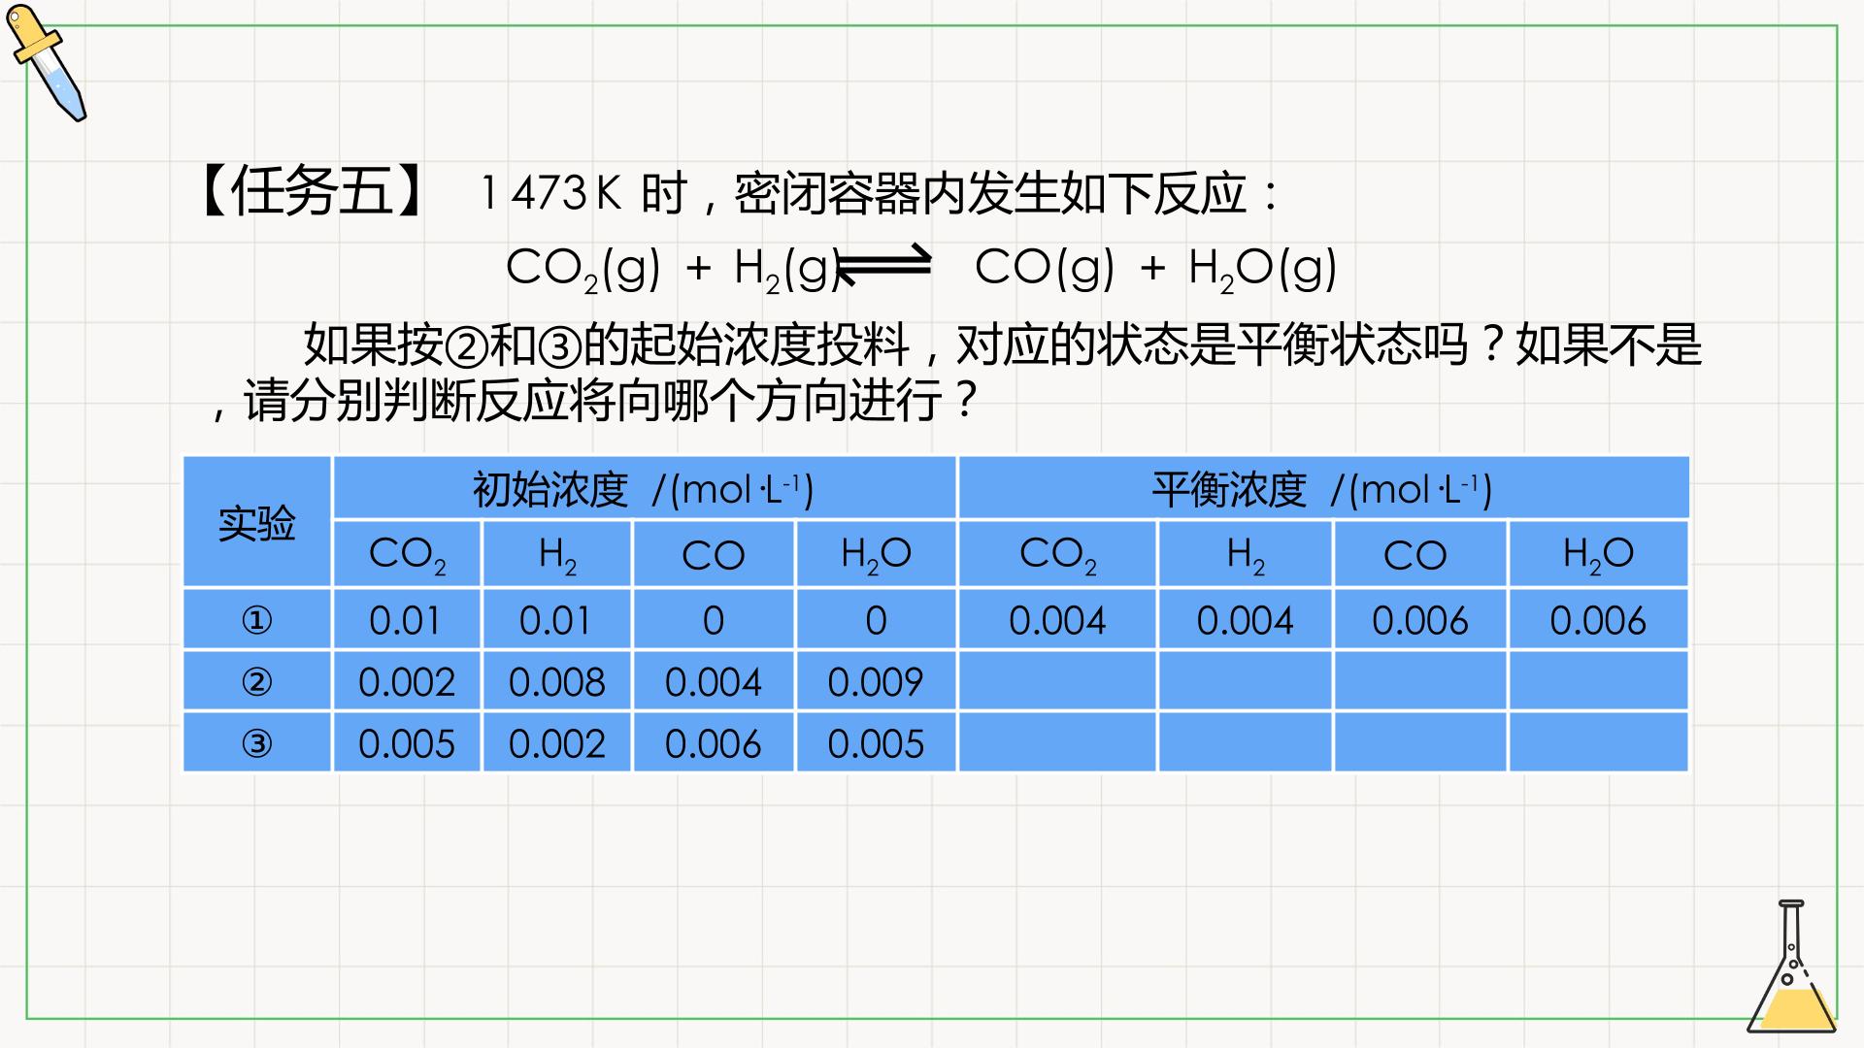Click the equilibrium CO value 0.006 in row ①
Image resolution: width=1864 pixels, height=1048 pixels.
pos(1420,619)
